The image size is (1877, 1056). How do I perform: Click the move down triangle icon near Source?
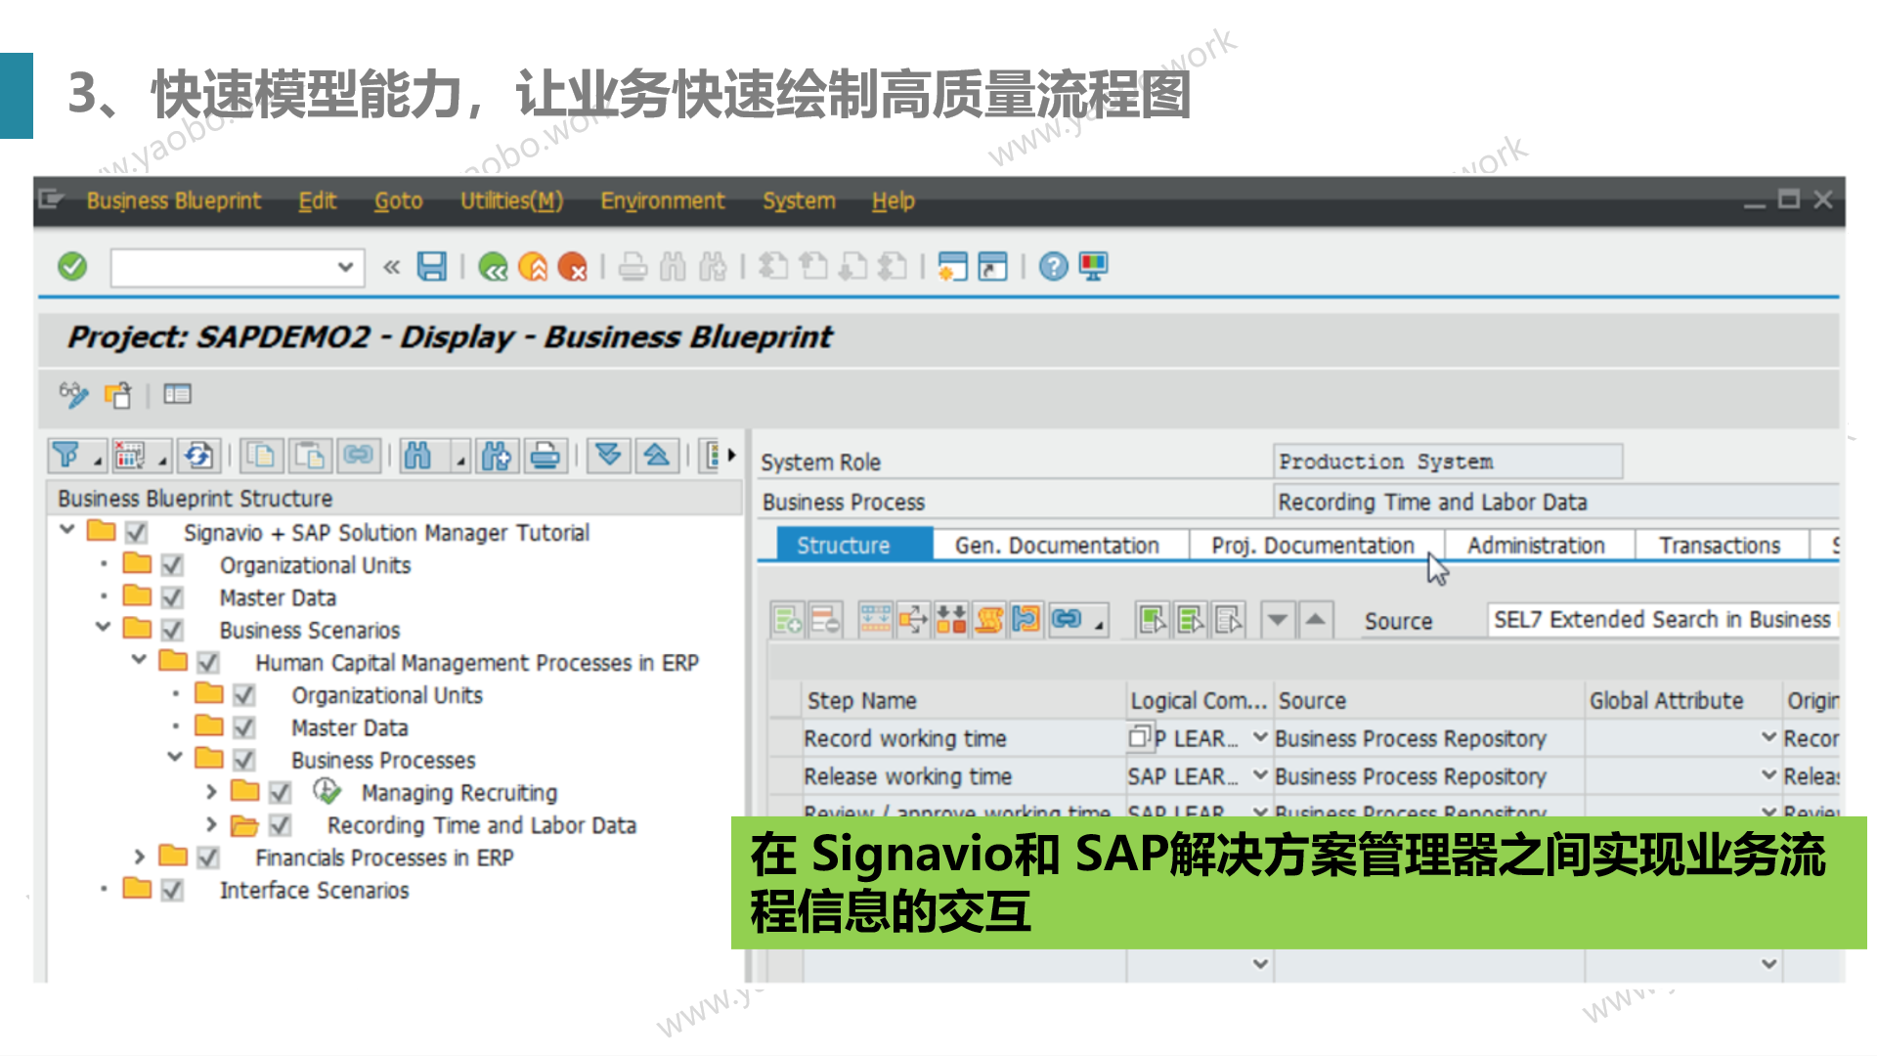1278,620
